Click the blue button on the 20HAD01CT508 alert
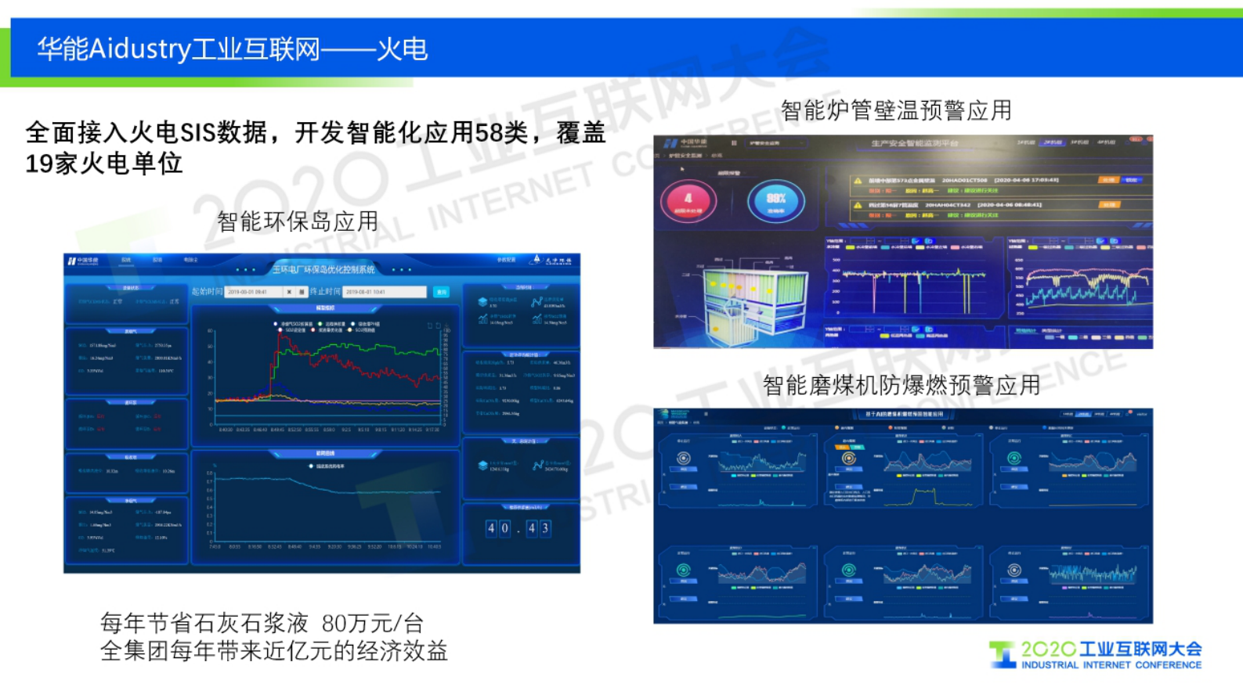 (1132, 180)
